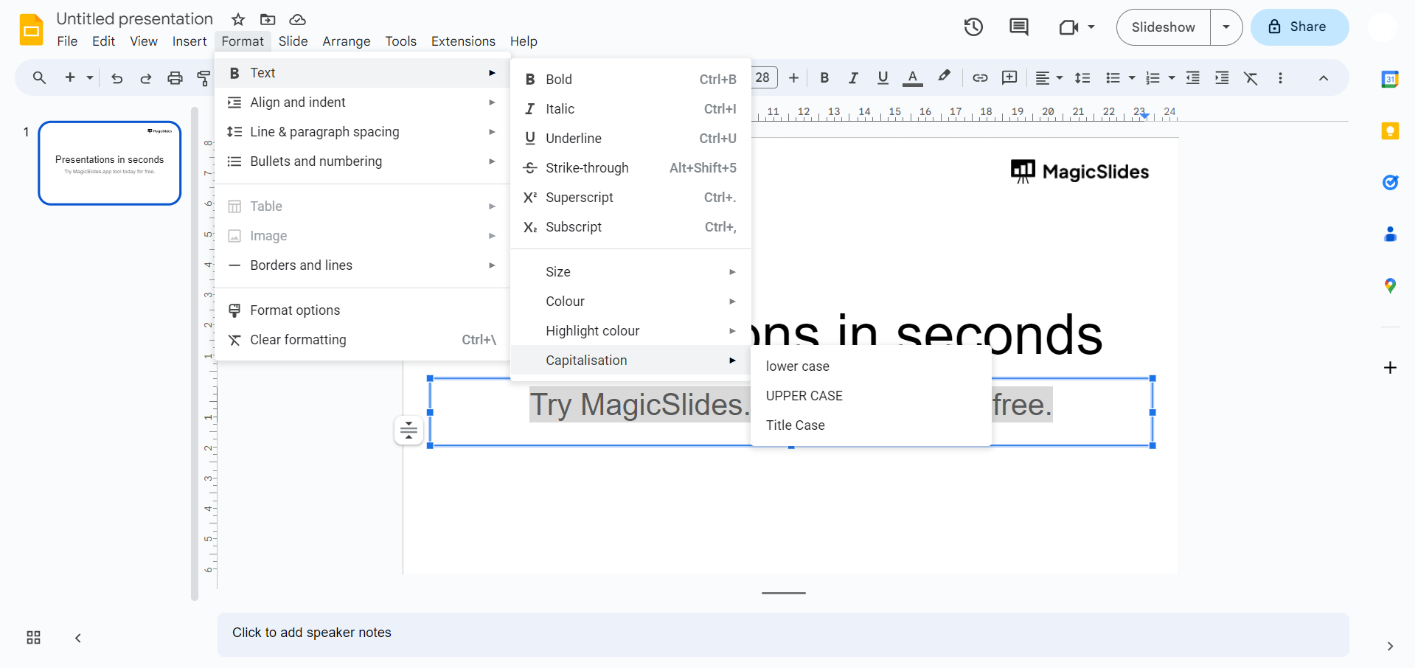Open new slide layout dropdown arrow
The width and height of the screenshot is (1415, 668).
point(90,77)
